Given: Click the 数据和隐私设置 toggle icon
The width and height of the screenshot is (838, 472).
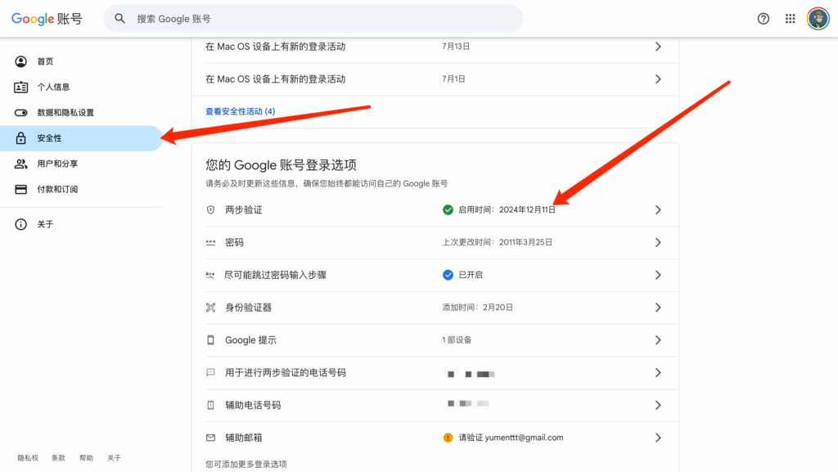Looking at the screenshot, I should 20,113.
